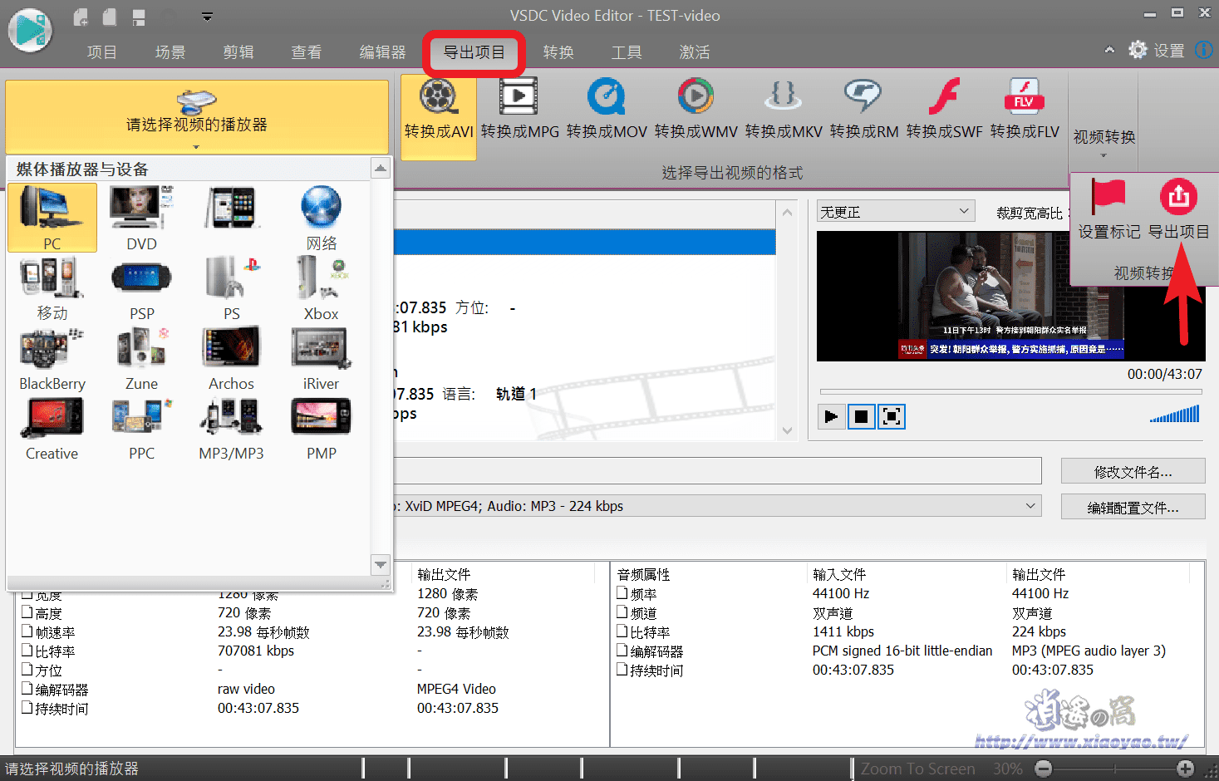Screen dimensions: 1219x781
Task: Click 转换成RM format icon
Action: click(x=863, y=110)
